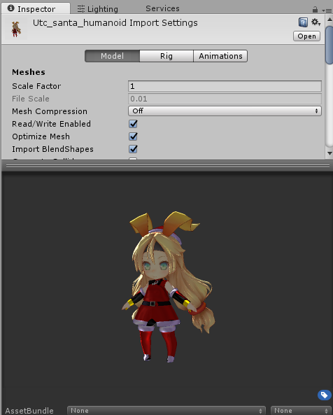Image resolution: width=333 pixels, height=415 pixels.
Task: Click the File Scale field showing 0.01
Action: 225,99
